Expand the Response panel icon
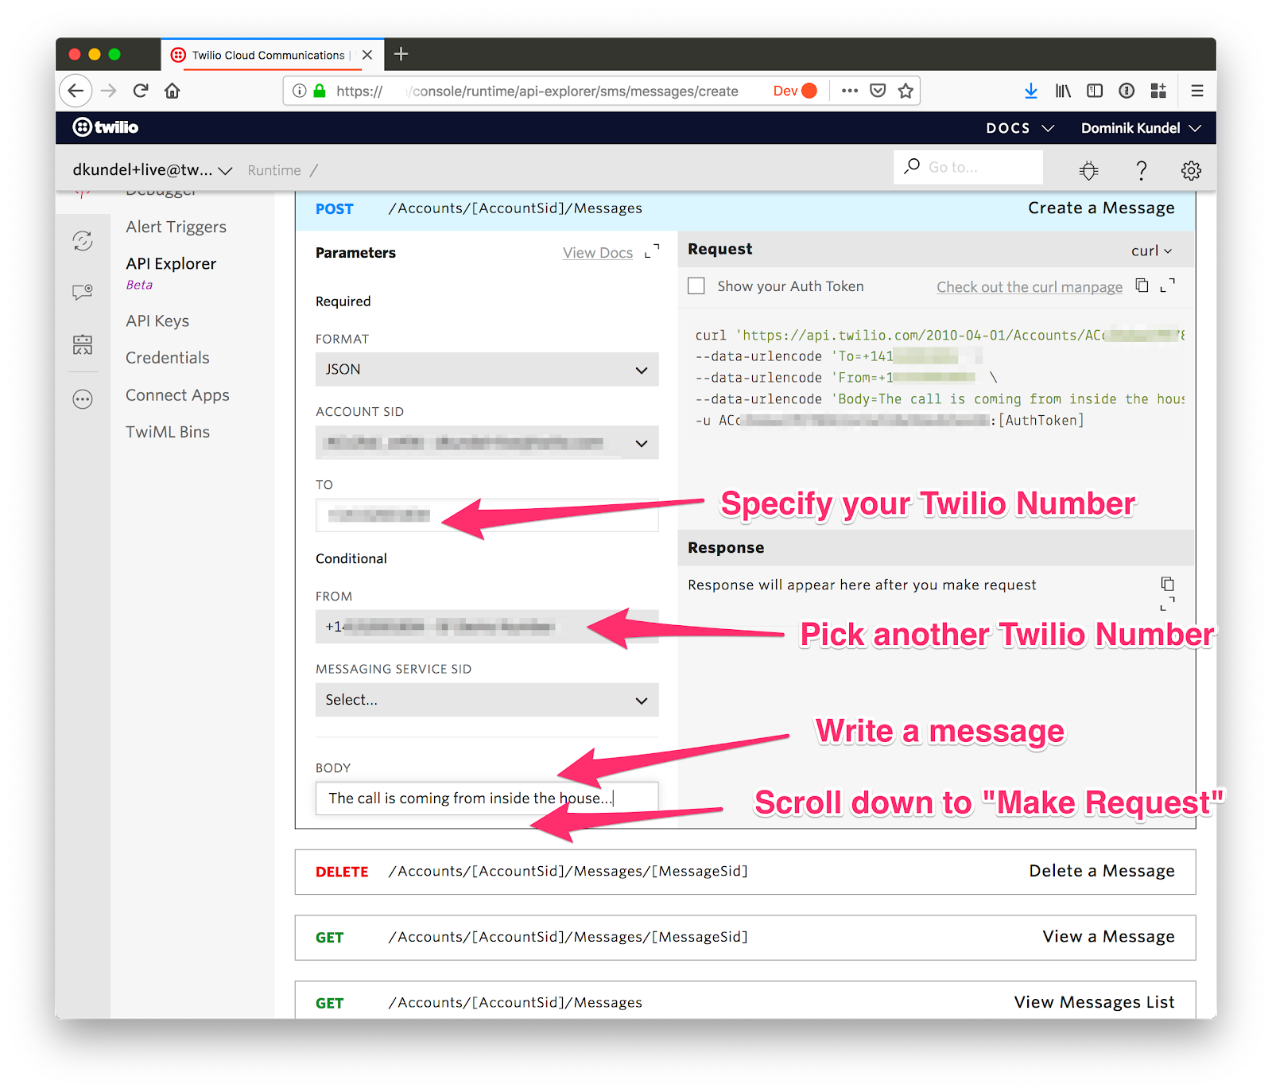The height and width of the screenshot is (1092, 1272). click(x=1167, y=604)
